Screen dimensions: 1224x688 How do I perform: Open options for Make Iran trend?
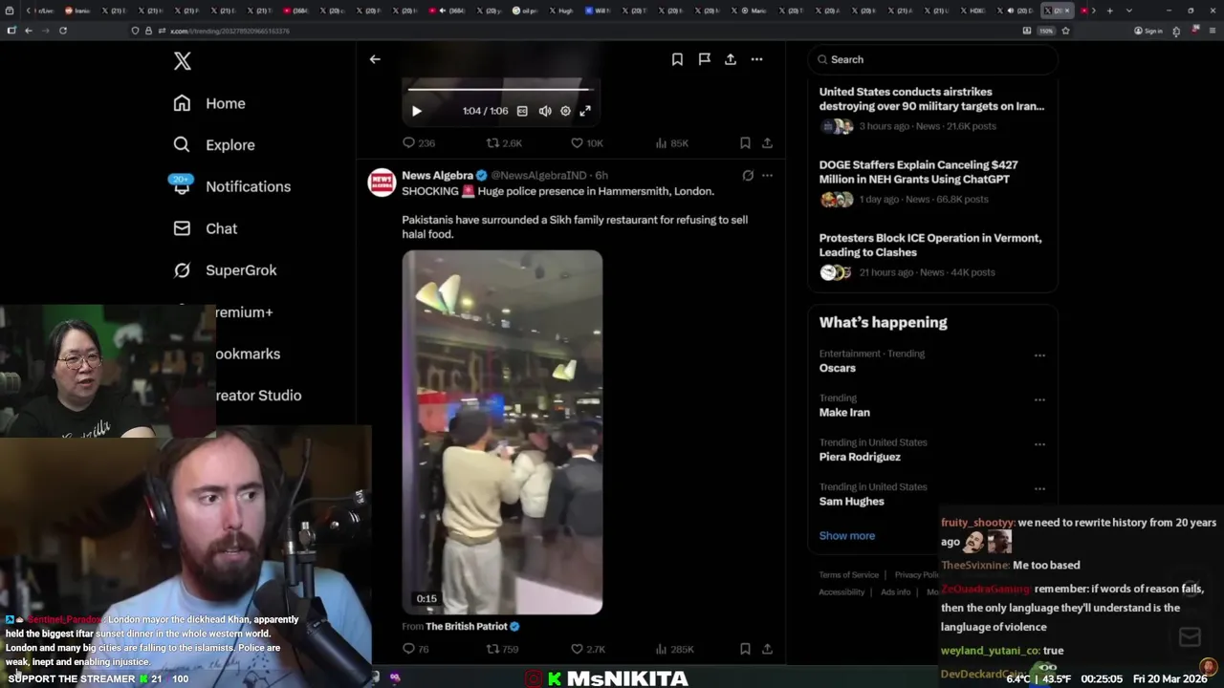(x=1039, y=399)
